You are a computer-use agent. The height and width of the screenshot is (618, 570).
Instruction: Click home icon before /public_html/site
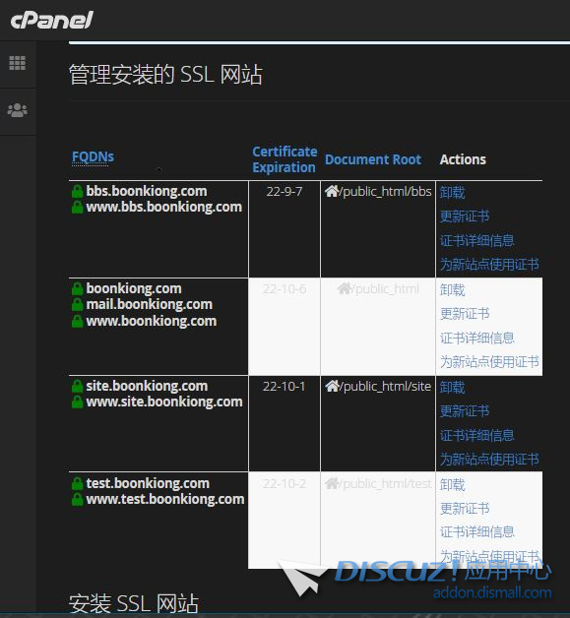point(332,386)
